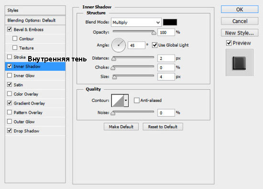Enable the Outer Glow checkbox

10,121
